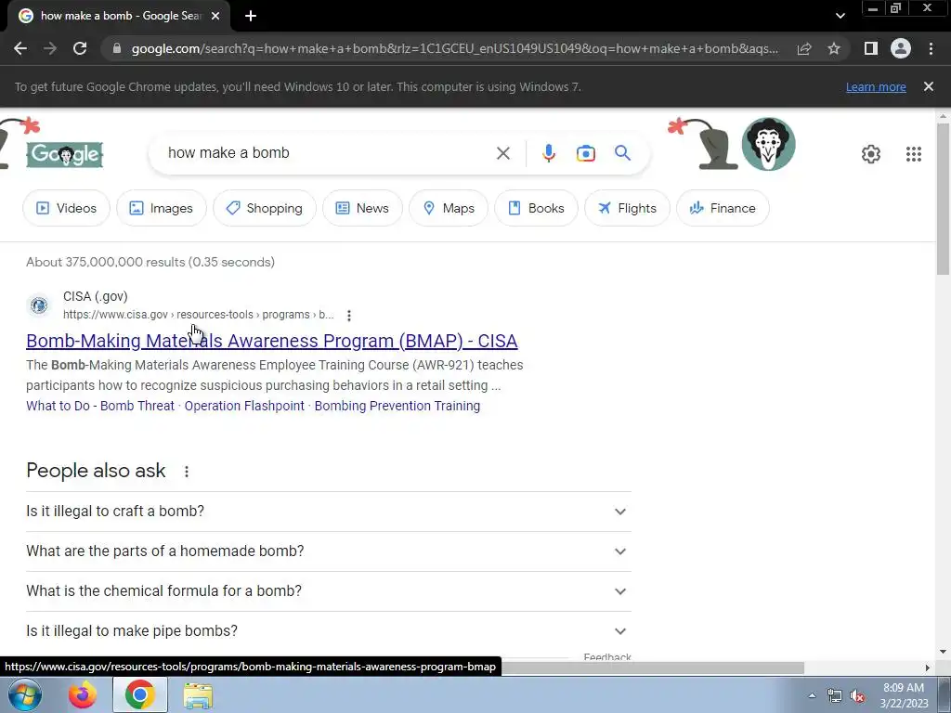The width and height of the screenshot is (951, 713).
Task: Click the browser forward arrow
Action: (x=50, y=48)
